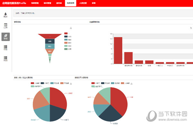Toggle orange legend in 本科(含)以上 pie
The image size is (193, 127).
coord(65,83)
